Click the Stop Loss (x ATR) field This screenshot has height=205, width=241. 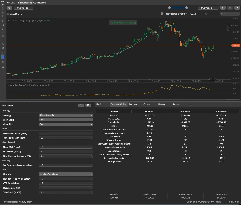[x=66, y=188]
